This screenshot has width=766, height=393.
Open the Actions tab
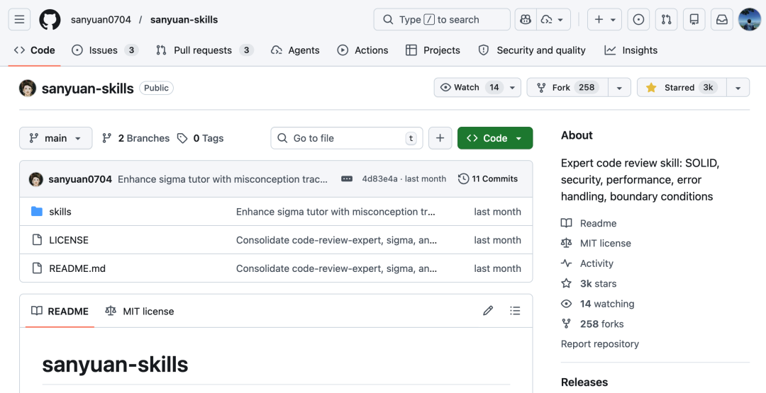362,50
